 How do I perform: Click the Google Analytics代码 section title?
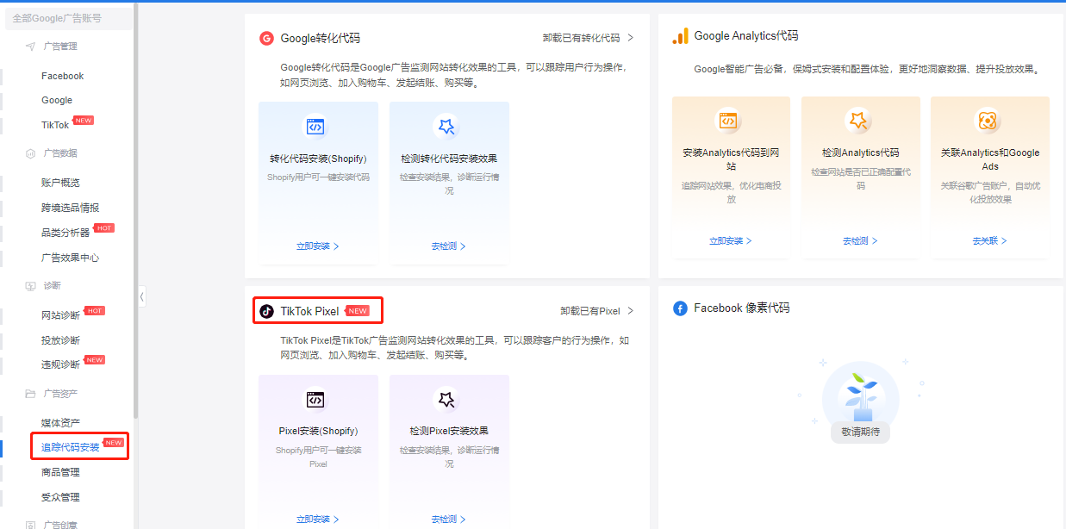coord(746,36)
